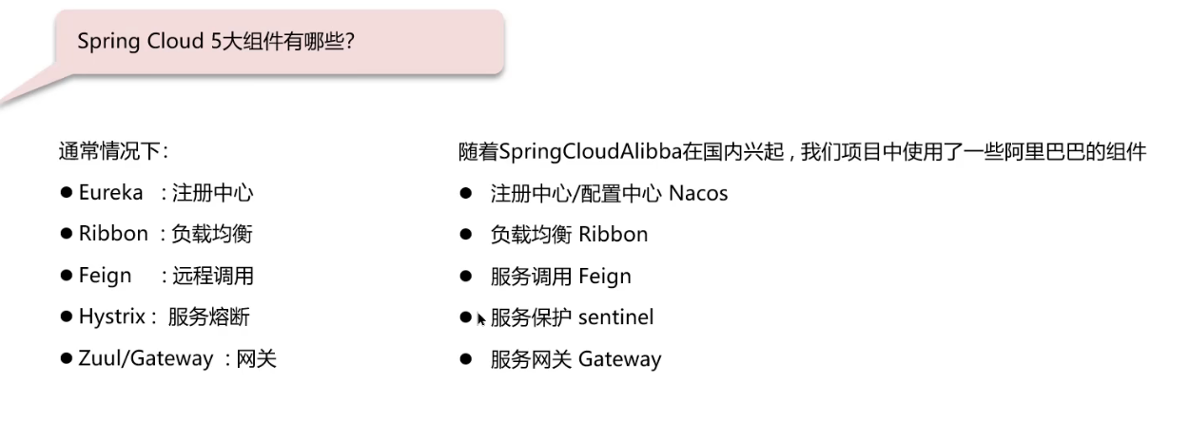Select the word "Eureka" in the left list
1189x422 pixels.
tap(110, 193)
